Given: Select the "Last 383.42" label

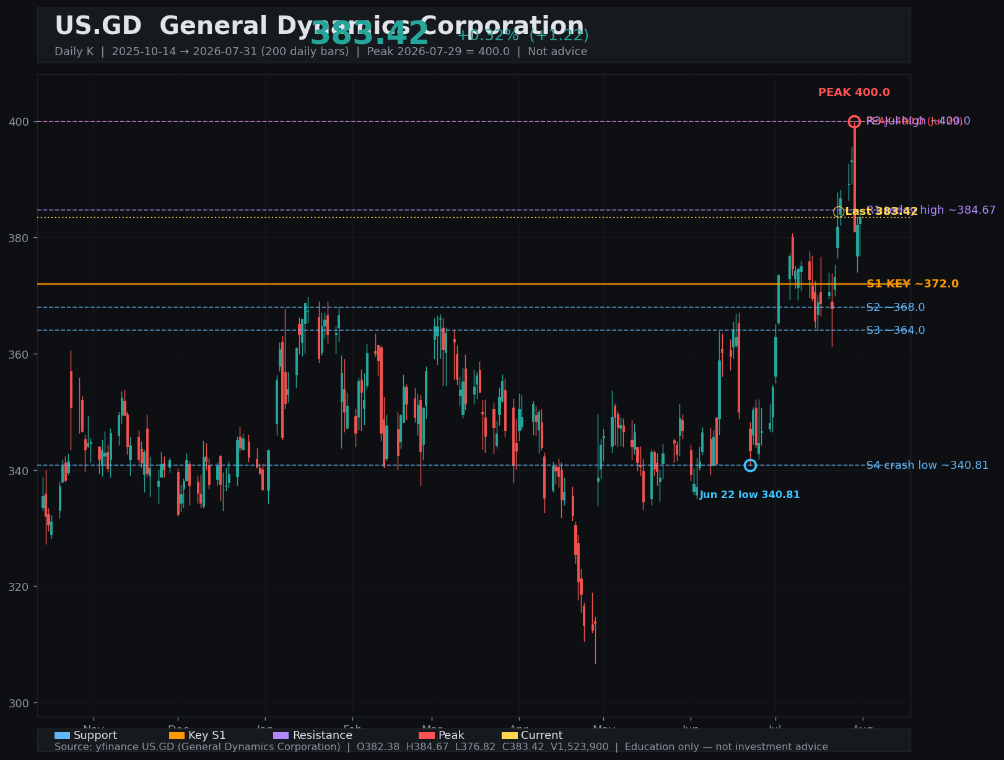Looking at the screenshot, I should point(881,212).
